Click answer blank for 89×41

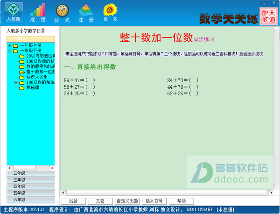[90, 80]
